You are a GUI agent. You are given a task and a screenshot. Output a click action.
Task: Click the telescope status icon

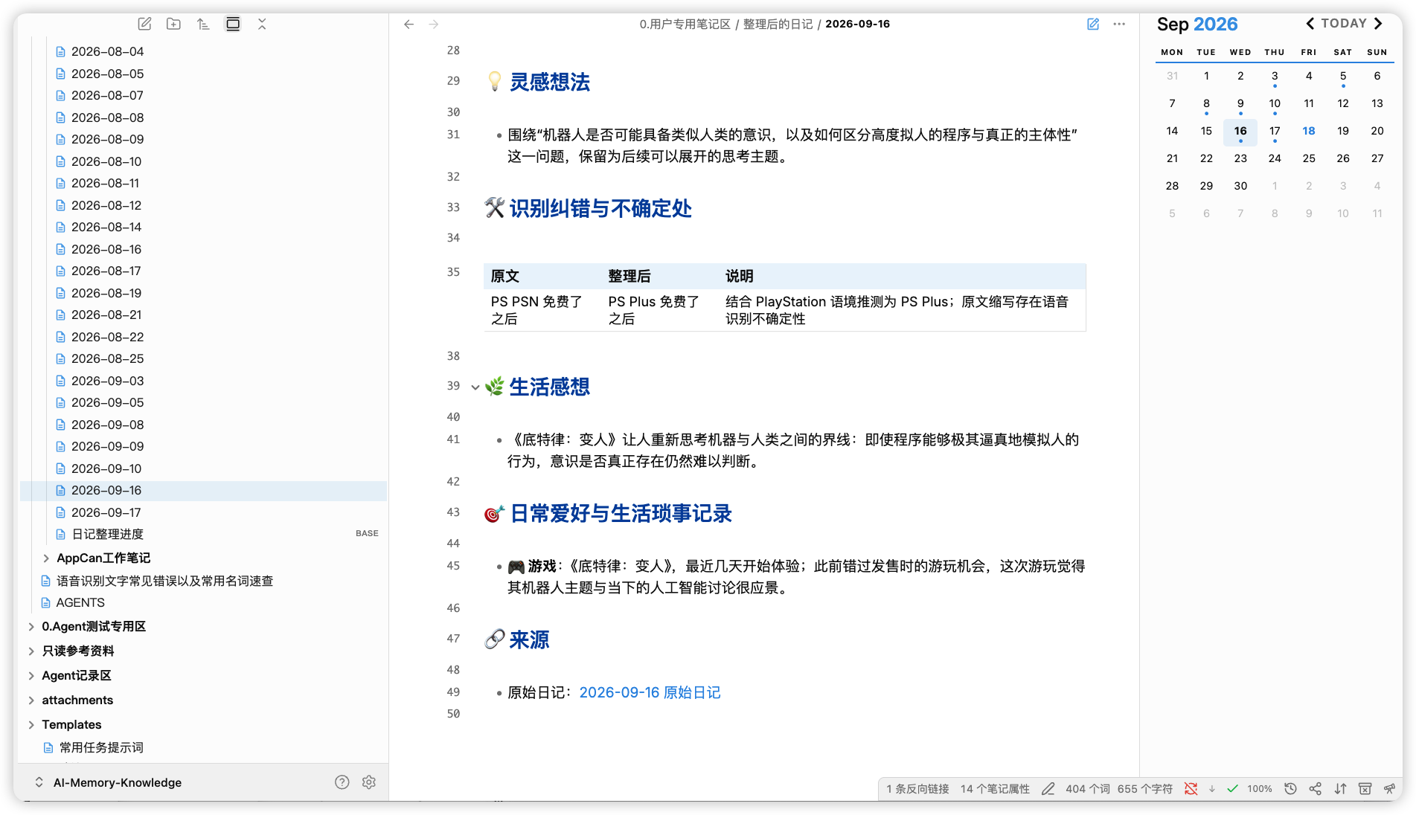(1389, 788)
